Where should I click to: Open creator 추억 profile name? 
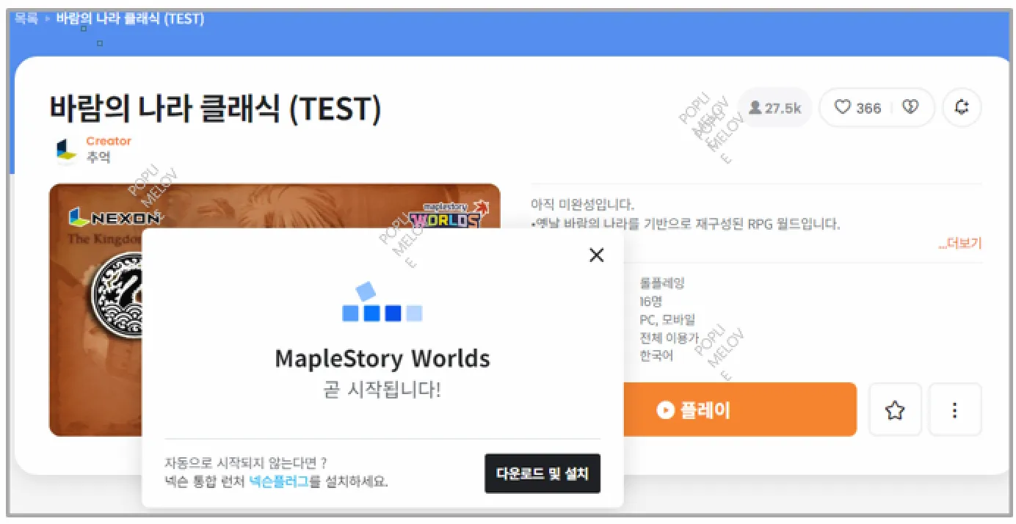[98, 156]
